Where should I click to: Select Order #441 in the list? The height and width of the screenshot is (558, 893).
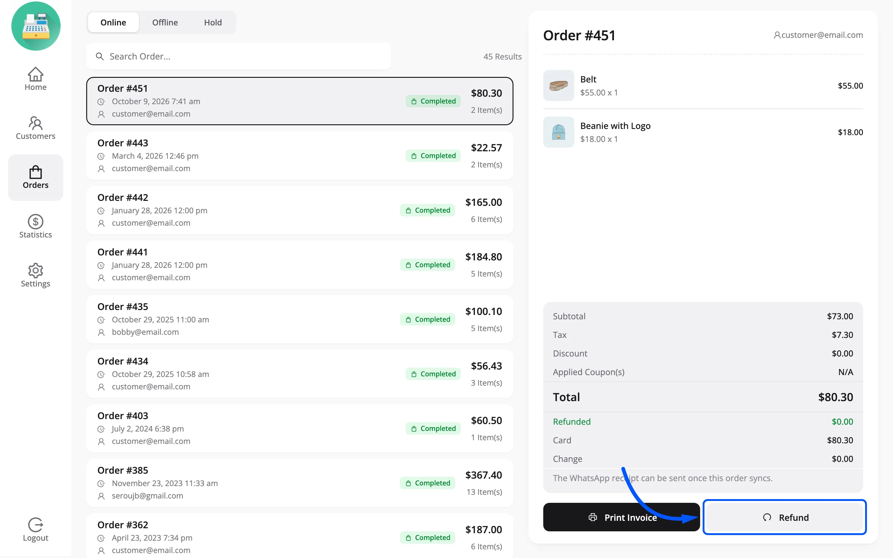300,265
